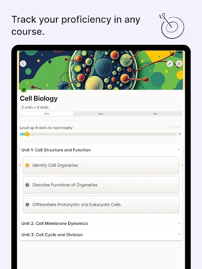The image size is (202, 269).
Task: Expand Unit 2 Cell Membrane Dynamics
Action: tap(101, 224)
